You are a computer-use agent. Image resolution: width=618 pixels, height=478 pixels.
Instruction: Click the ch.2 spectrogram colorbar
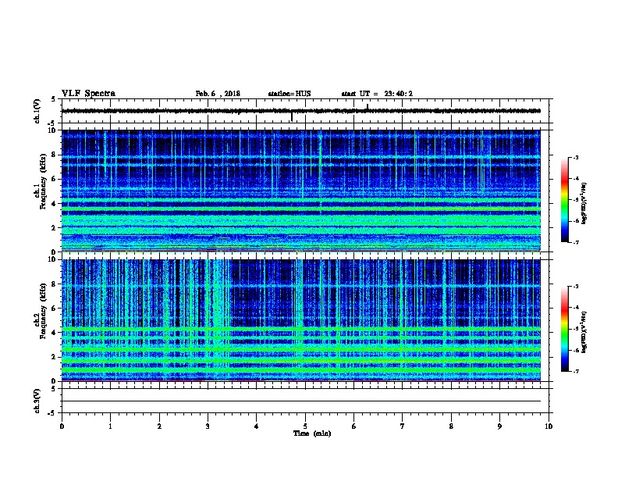tap(564, 329)
